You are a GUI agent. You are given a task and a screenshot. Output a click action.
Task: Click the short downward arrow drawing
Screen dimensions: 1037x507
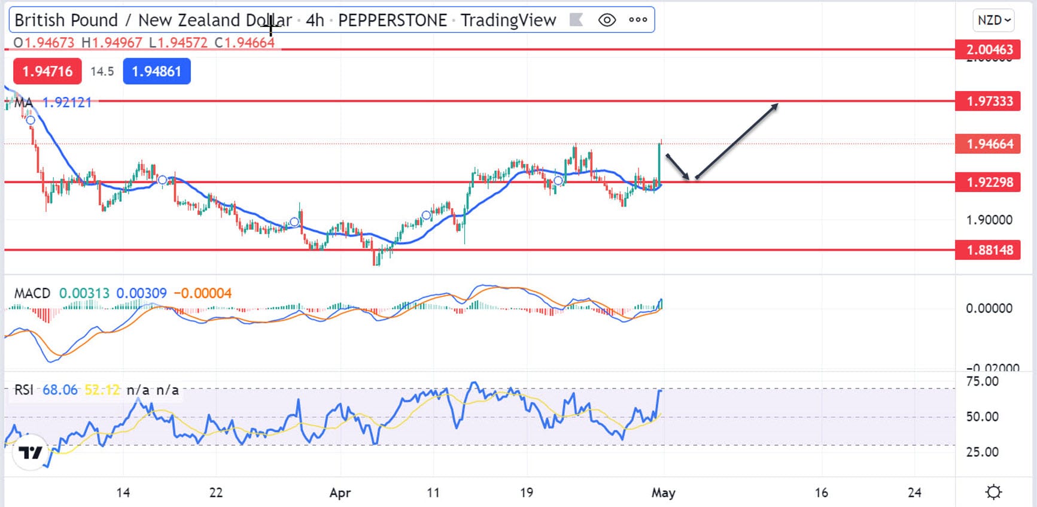point(677,166)
